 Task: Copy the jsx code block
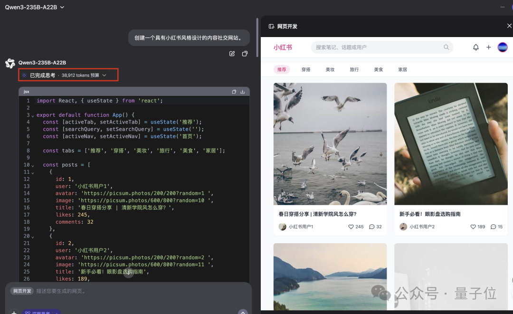pos(234,92)
